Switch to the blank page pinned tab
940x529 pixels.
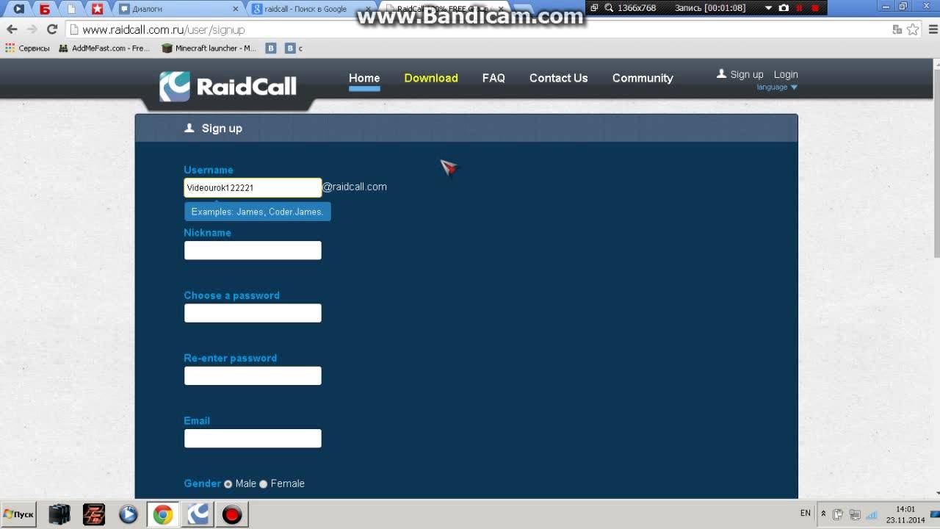[x=71, y=9]
